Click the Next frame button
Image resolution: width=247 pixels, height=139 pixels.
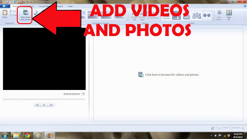point(51,105)
